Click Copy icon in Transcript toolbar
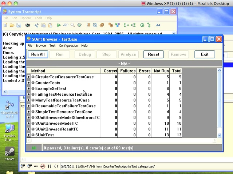The width and height of the screenshot is (233, 174). 44,25
